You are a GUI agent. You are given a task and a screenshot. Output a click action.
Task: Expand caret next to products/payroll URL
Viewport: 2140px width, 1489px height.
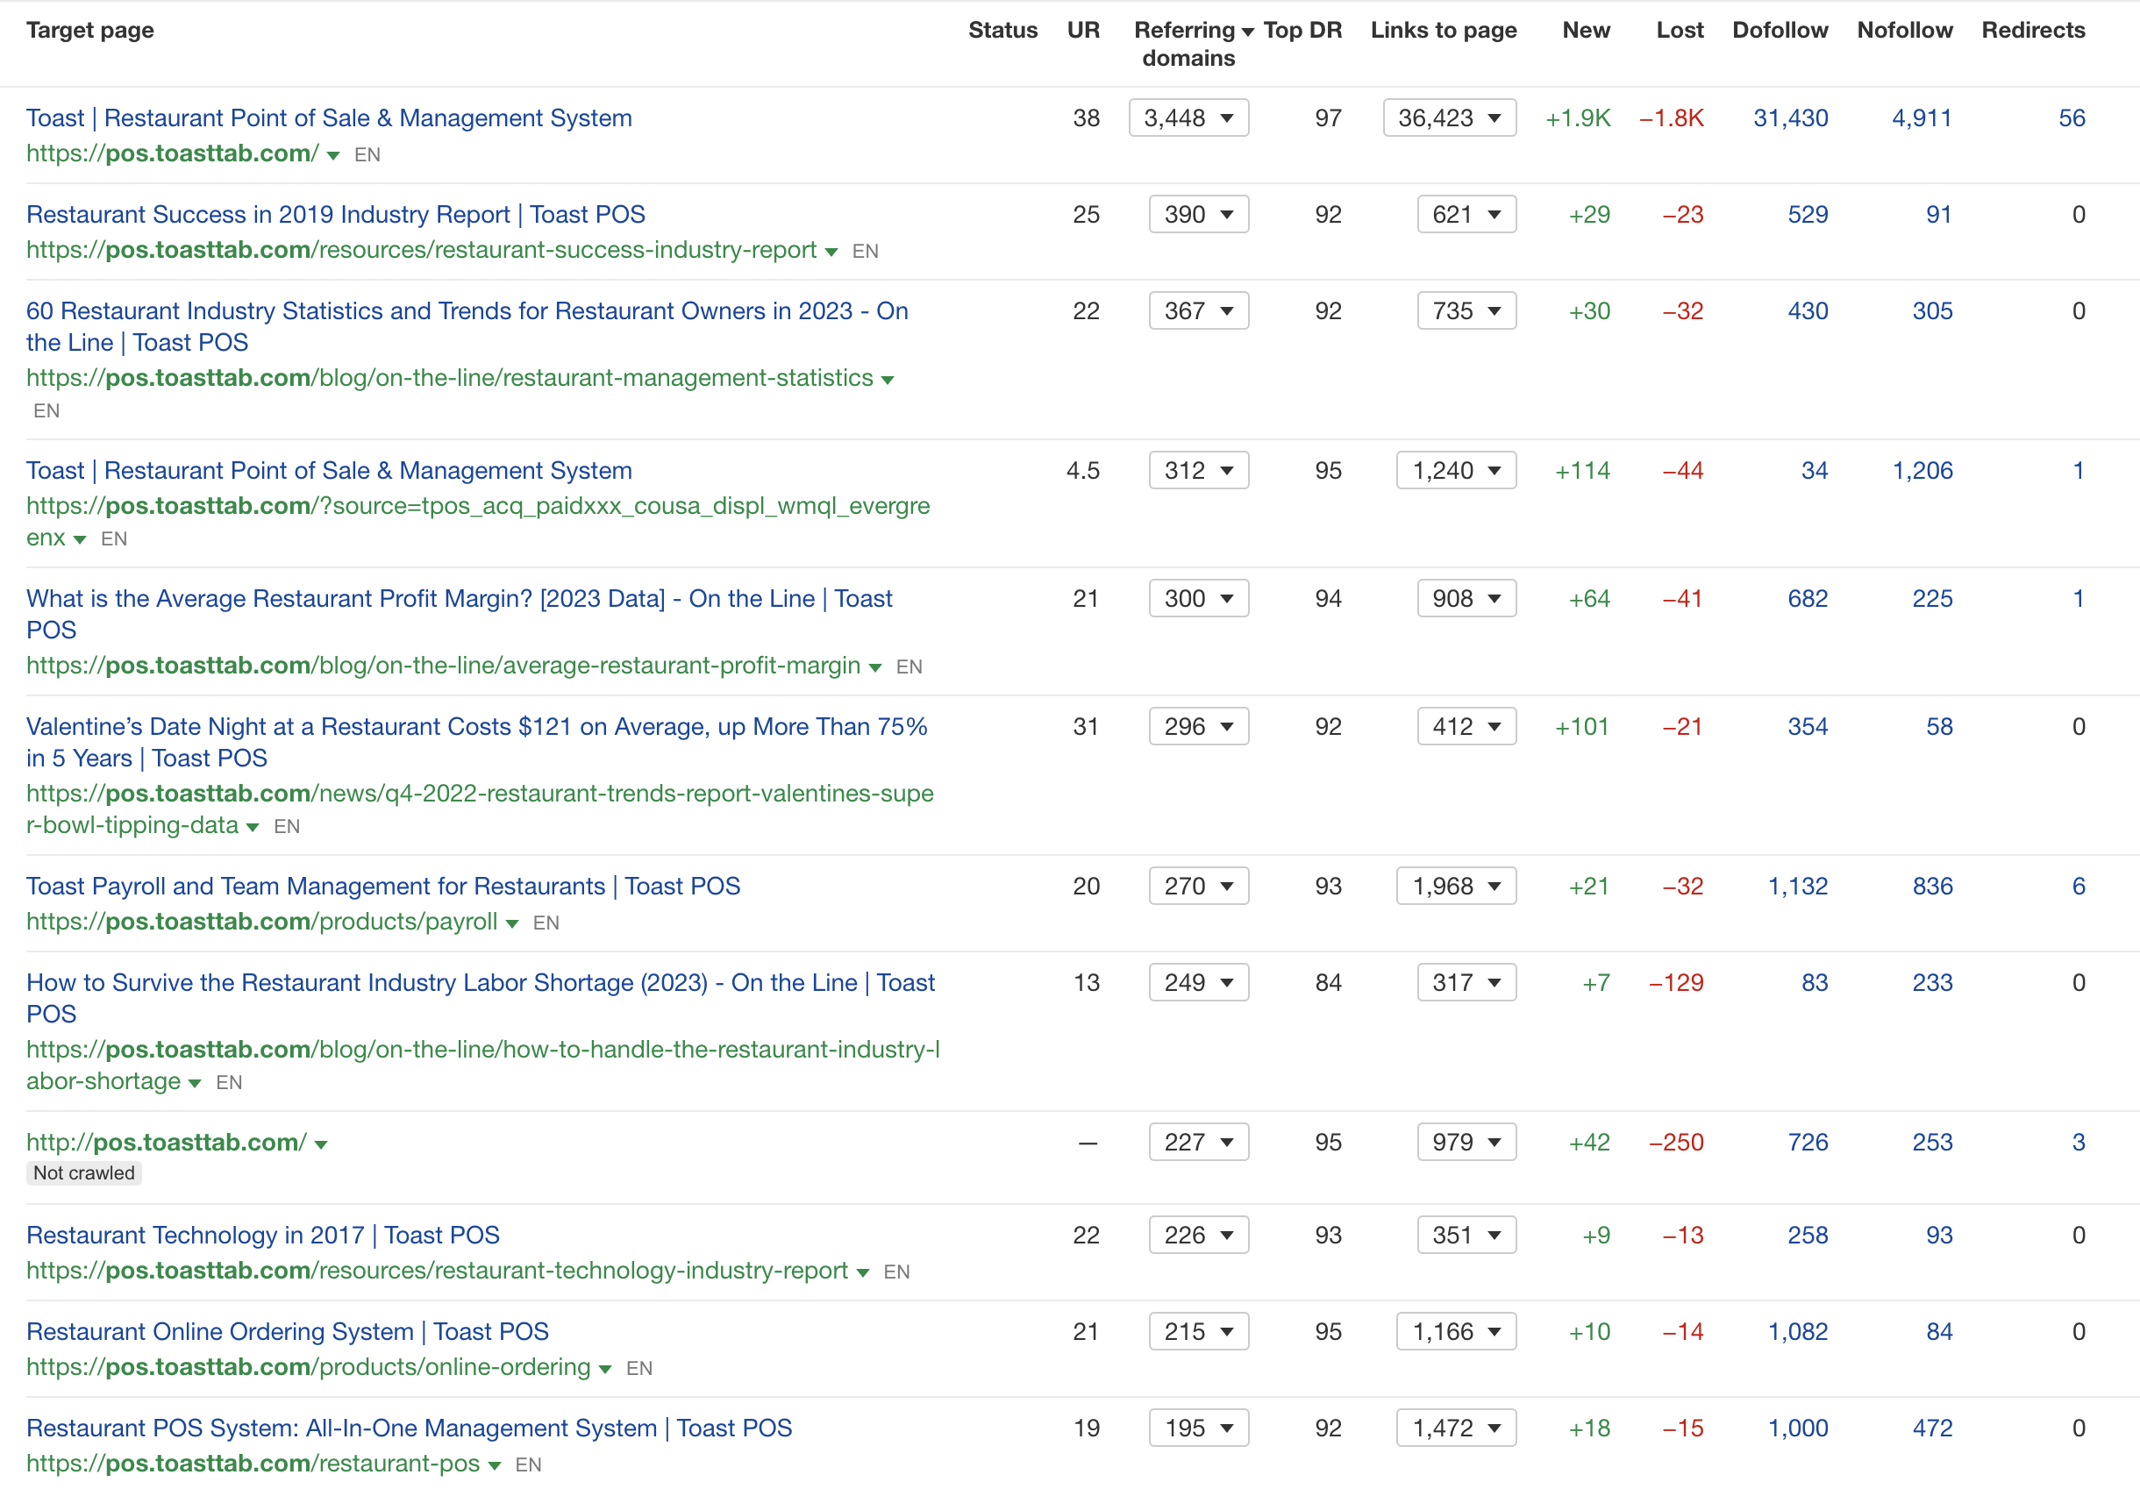[x=512, y=923]
